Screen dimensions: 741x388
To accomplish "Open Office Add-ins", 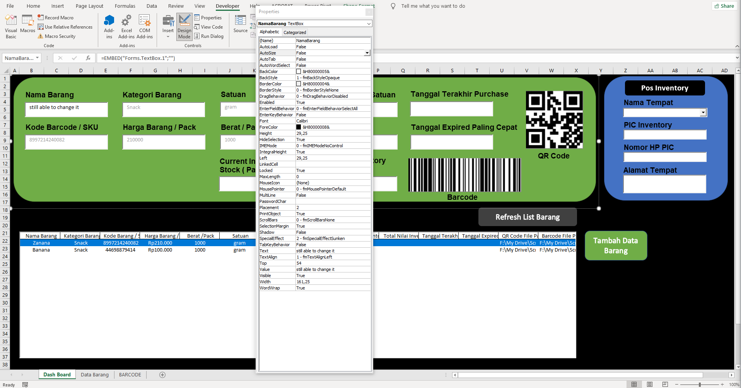I will [x=109, y=27].
